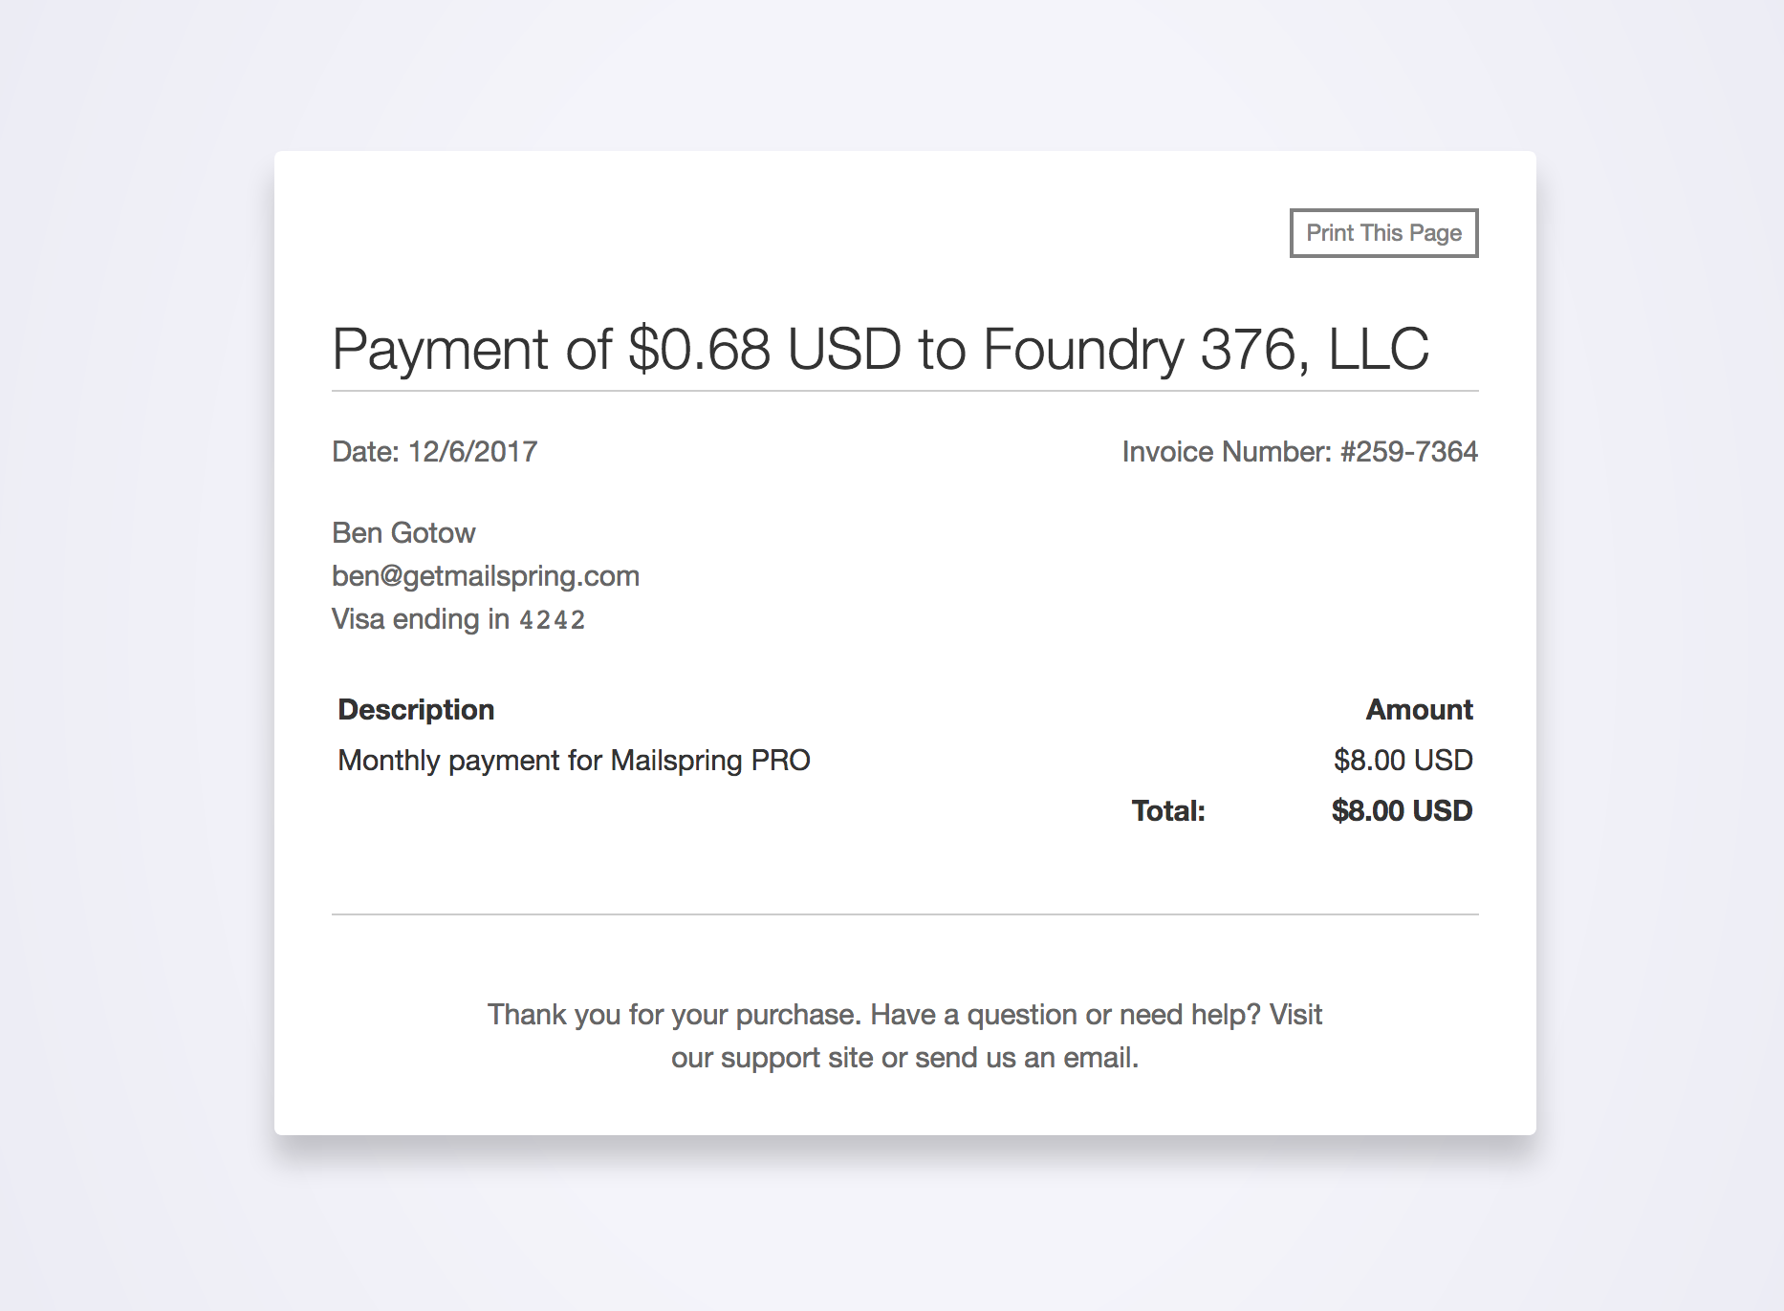Click the word Payment in the heading
This screenshot has height=1311, width=1784.
(440, 349)
